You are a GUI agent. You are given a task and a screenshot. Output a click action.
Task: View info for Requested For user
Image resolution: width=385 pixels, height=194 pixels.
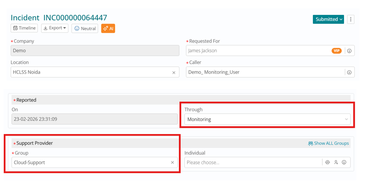point(349,51)
